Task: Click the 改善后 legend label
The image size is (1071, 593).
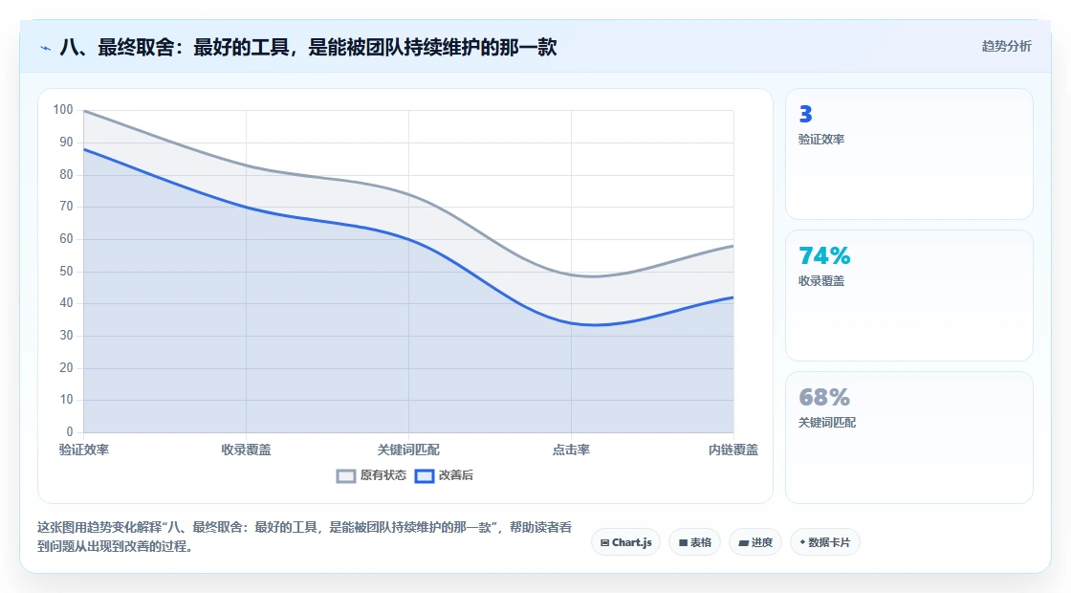Action: (x=455, y=475)
